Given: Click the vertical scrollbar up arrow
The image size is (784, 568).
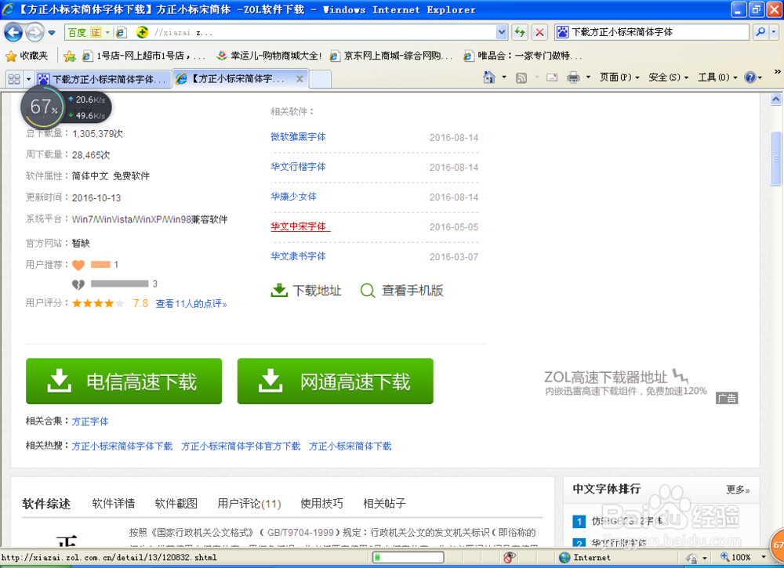Looking at the screenshot, I should click(x=776, y=99).
